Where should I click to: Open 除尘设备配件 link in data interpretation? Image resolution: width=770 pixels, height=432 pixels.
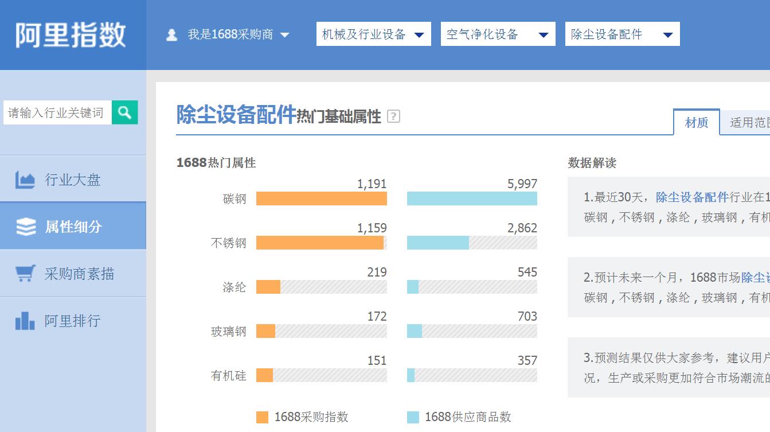pos(692,197)
